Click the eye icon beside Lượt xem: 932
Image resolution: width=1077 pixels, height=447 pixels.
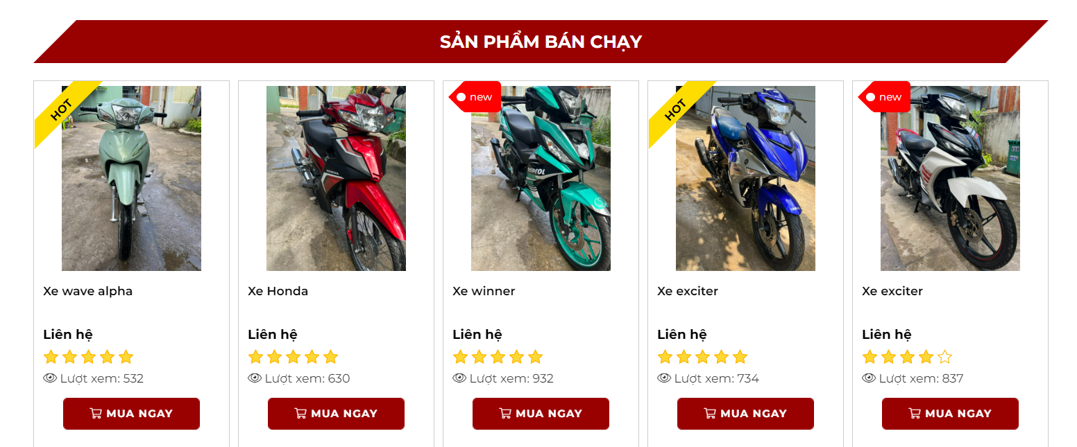(x=459, y=378)
